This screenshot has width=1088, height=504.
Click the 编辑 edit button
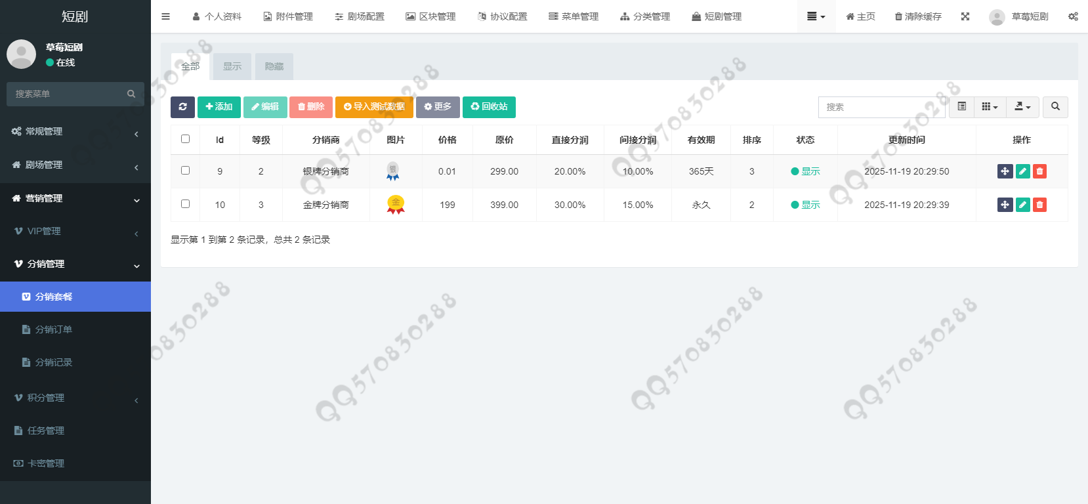265,107
